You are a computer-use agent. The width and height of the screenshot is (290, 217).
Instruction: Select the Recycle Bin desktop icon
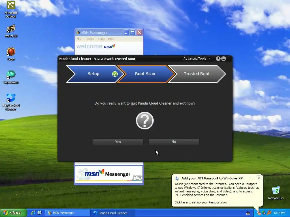(x=276, y=193)
